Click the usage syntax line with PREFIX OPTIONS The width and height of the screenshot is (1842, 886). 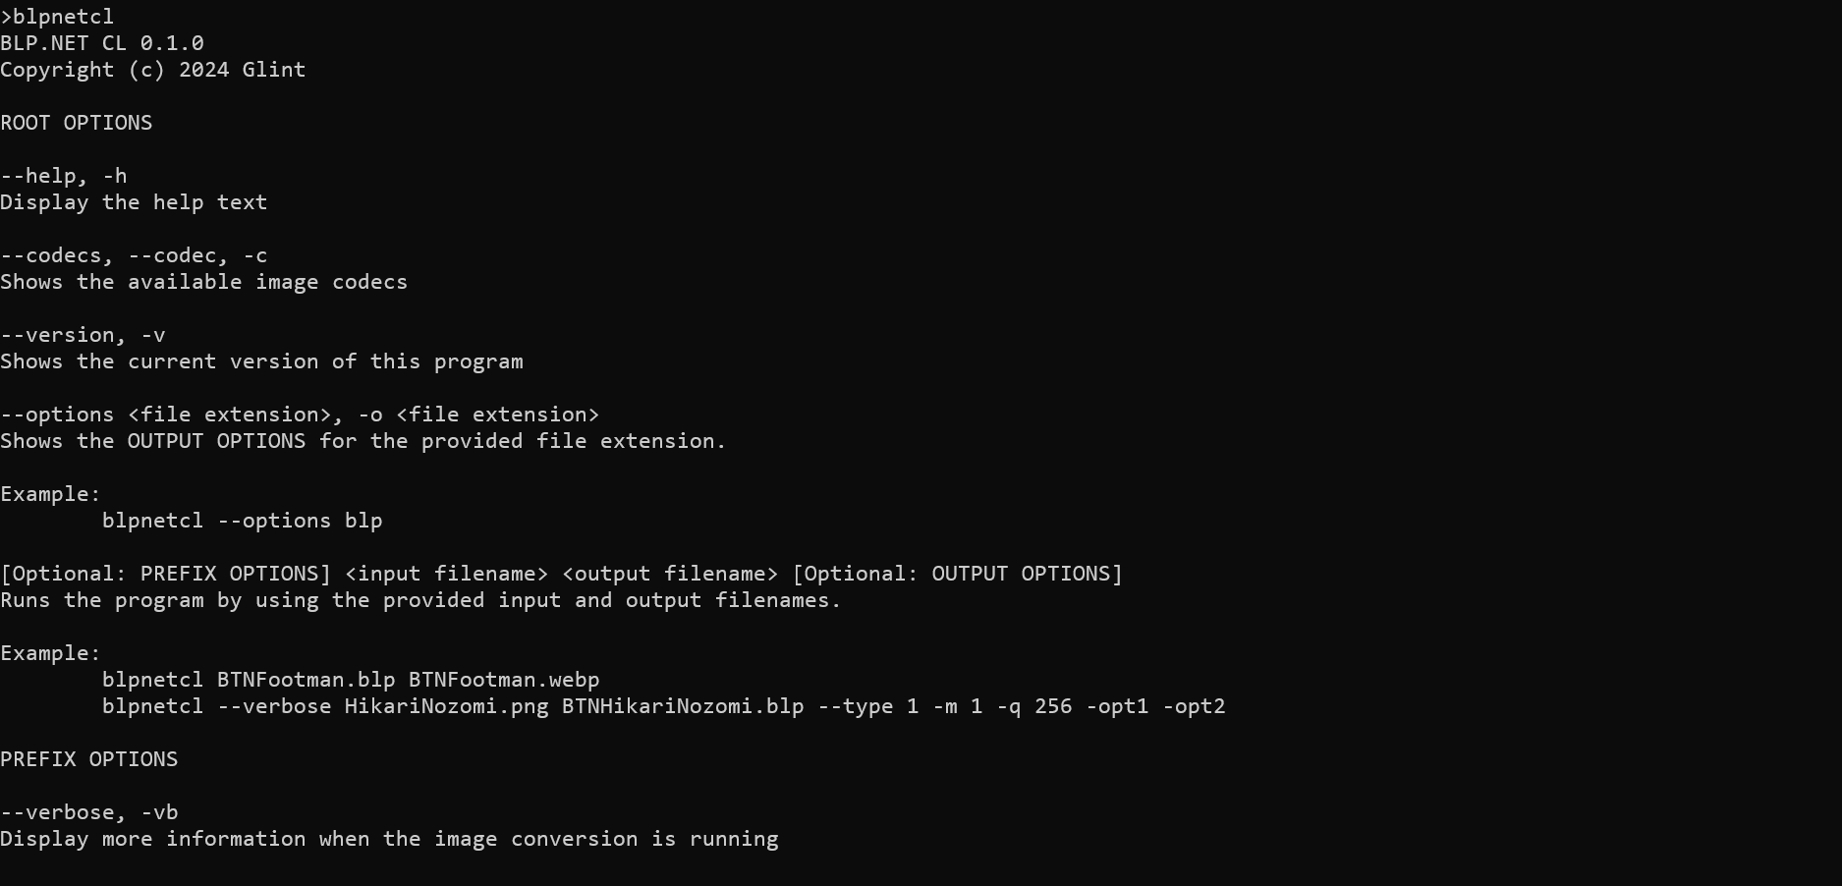tap(561, 574)
